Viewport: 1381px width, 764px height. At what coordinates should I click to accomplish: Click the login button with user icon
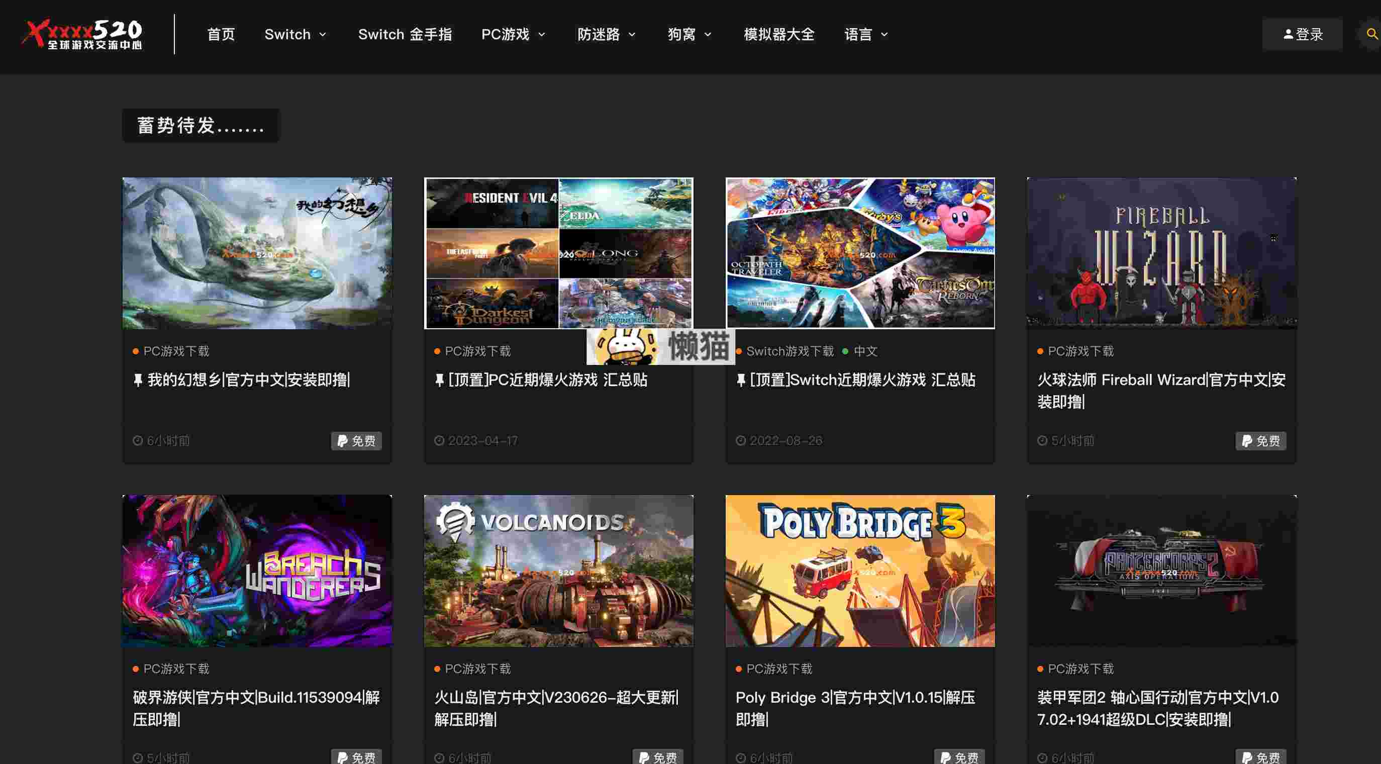click(x=1302, y=34)
